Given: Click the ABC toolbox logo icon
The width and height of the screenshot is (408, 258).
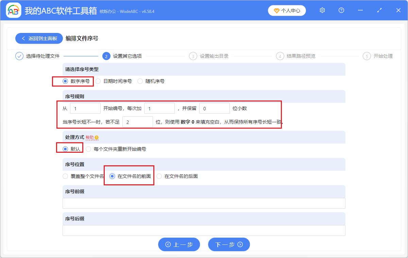Looking at the screenshot, I should (x=13, y=10).
